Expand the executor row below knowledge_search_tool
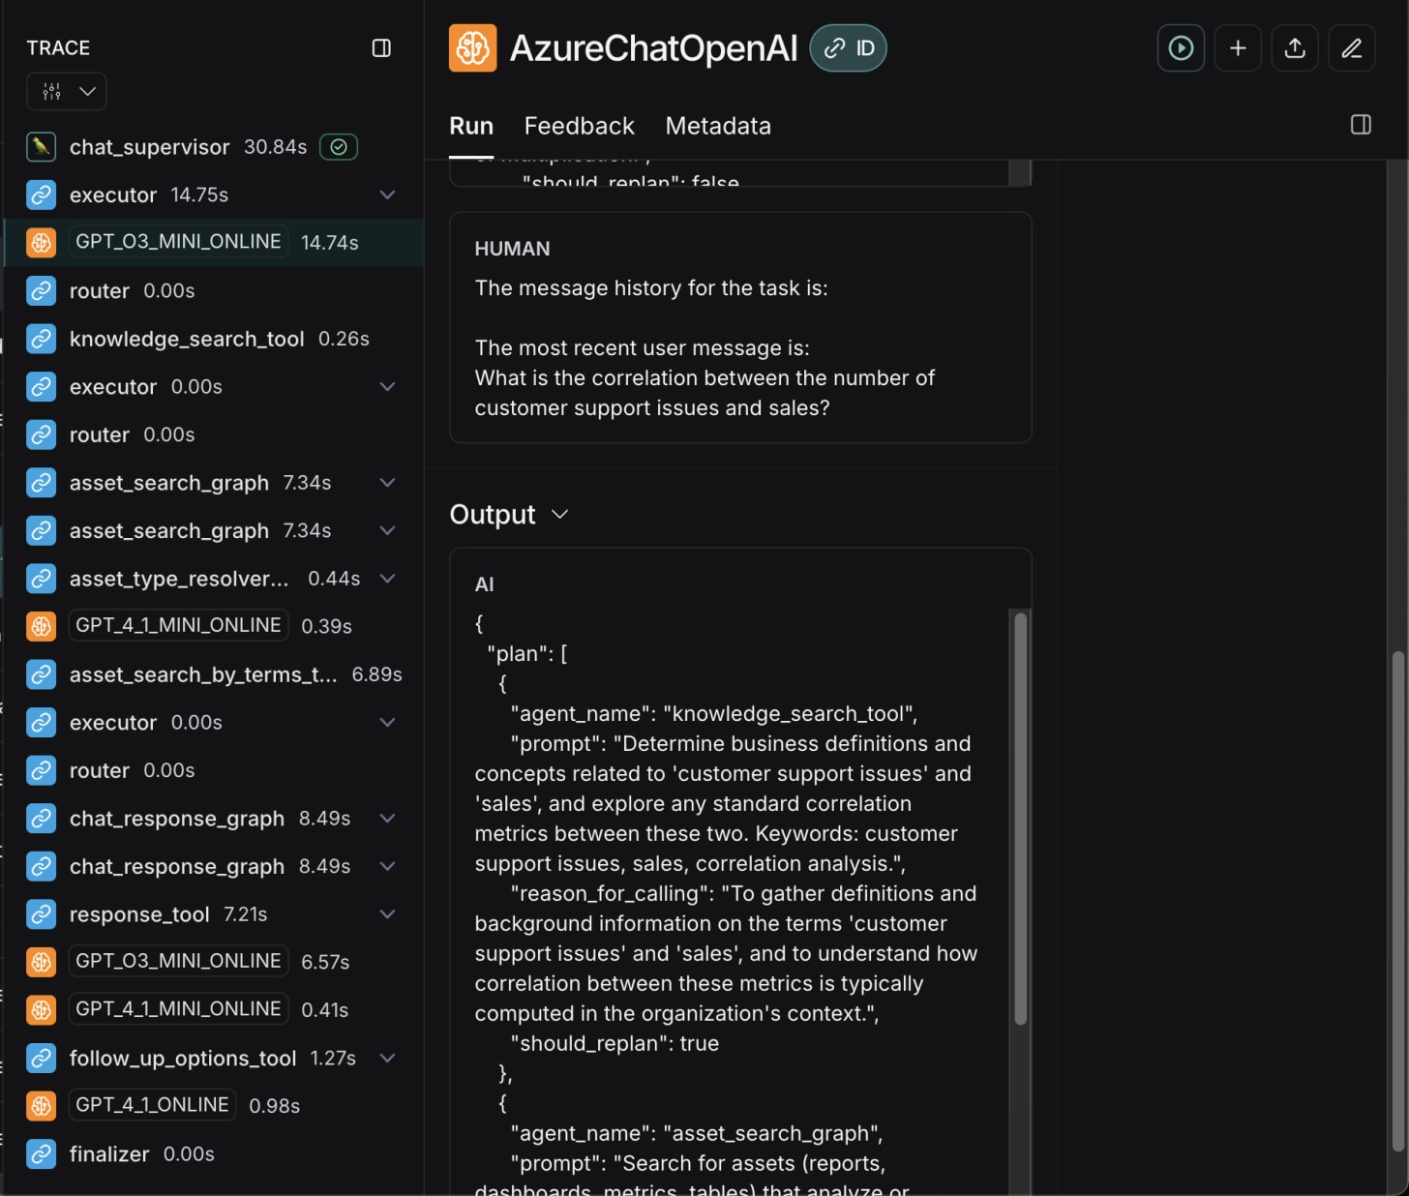The image size is (1409, 1196). [387, 387]
